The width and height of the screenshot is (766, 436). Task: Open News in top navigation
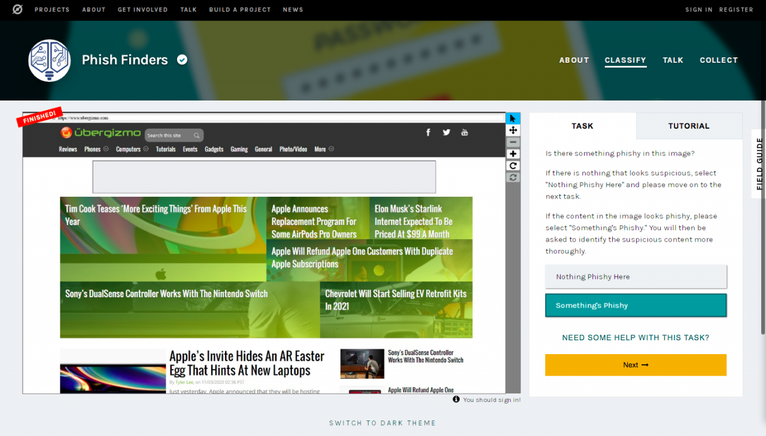click(x=293, y=10)
